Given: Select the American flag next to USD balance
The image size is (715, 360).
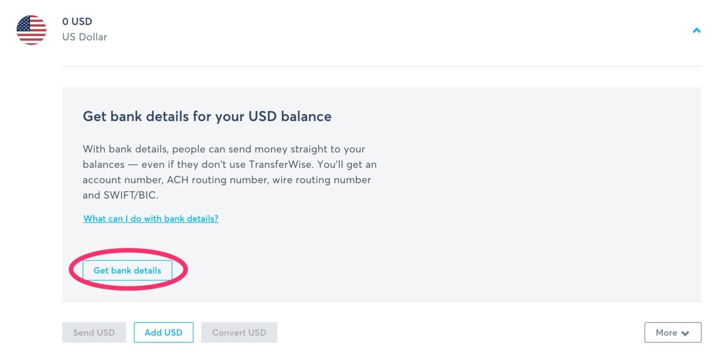Looking at the screenshot, I should point(31,30).
